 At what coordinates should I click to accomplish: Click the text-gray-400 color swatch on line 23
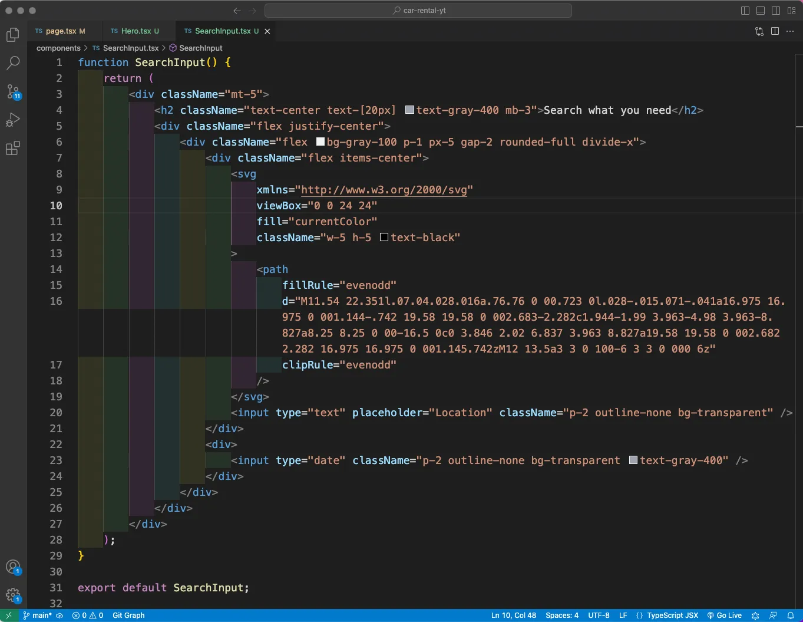[x=633, y=460]
